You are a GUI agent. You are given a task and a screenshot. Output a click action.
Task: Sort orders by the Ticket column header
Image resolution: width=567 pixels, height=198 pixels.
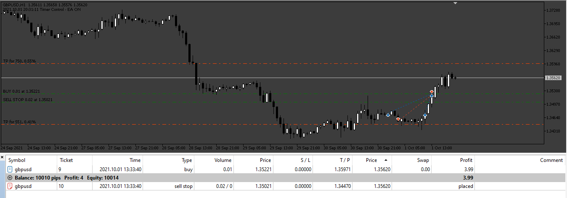(x=66, y=160)
